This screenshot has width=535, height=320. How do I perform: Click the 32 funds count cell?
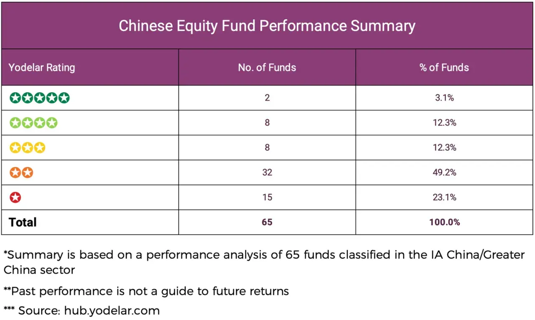(267, 172)
